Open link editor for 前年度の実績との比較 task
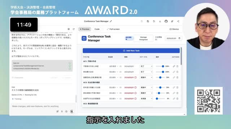231x129 pixels. [174, 87]
